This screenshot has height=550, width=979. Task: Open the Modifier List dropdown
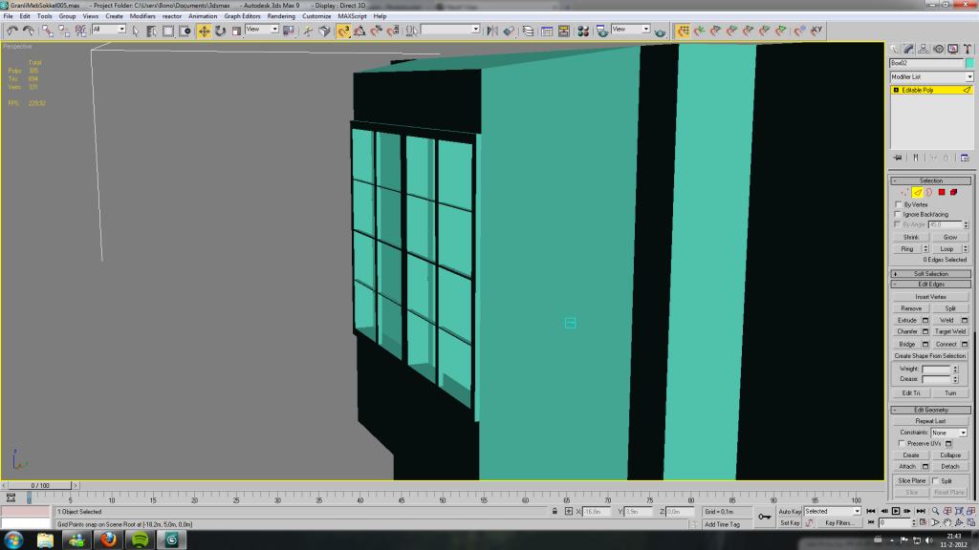coord(930,76)
